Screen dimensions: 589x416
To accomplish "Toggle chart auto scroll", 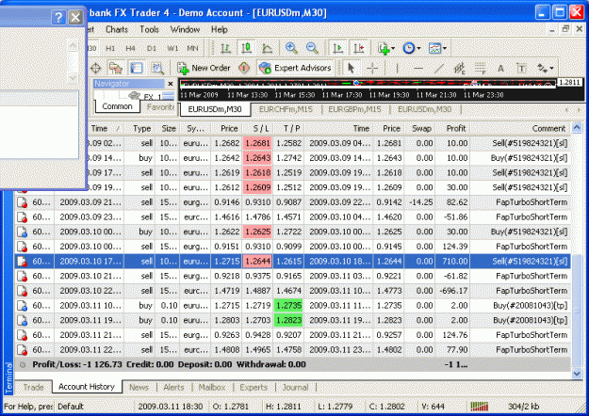I will pyautogui.click(x=337, y=48).
